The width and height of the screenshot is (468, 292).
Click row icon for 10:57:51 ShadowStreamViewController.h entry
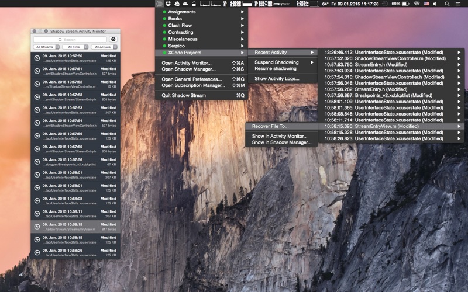pyautogui.click(x=37, y=71)
